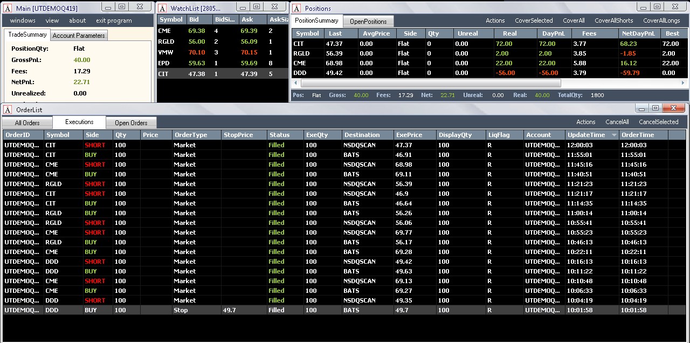The width and height of the screenshot is (690, 343).
Task: Open the windows menu
Action: (x=23, y=20)
